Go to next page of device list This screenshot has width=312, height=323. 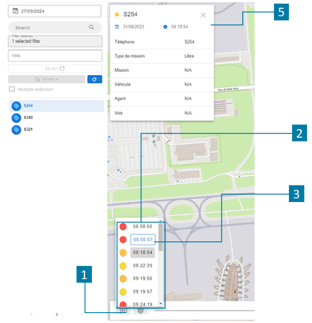(x=82, y=314)
